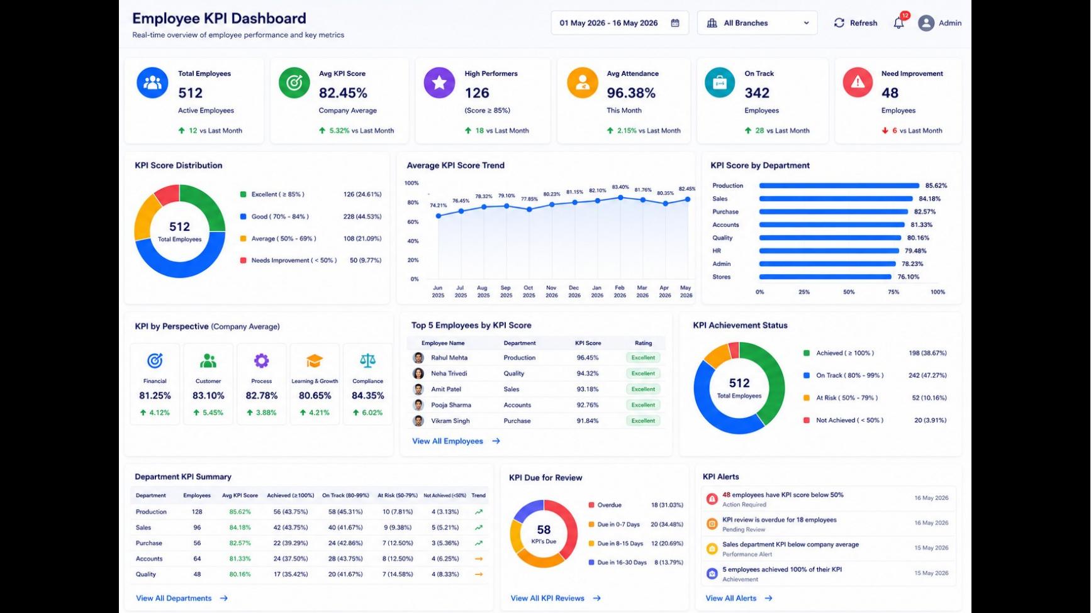Click Rahul Mehta's Excellent rating badge
Screen dimensions: 1091x613
point(643,358)
